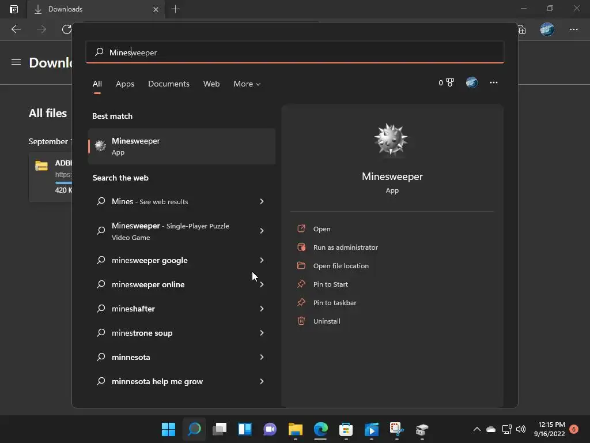Choose Uninstall for Minesweeper
This screenshot has width=590, height=443.
(x=327, y=321)
